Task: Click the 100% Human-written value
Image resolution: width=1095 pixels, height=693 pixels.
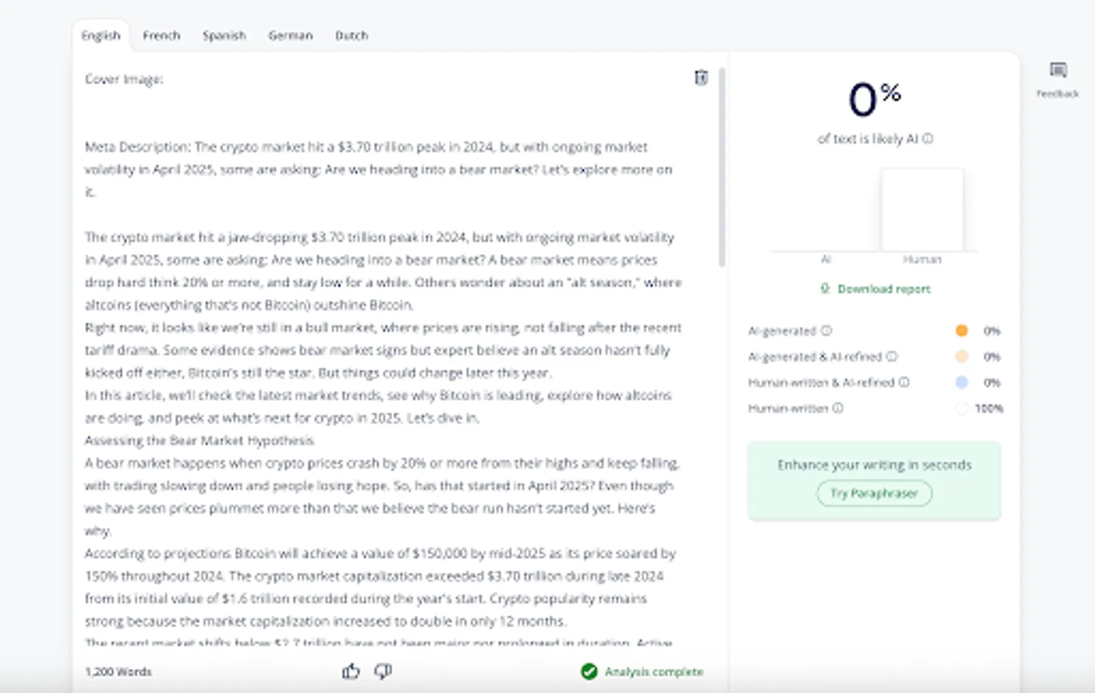Action: [989, 408]
